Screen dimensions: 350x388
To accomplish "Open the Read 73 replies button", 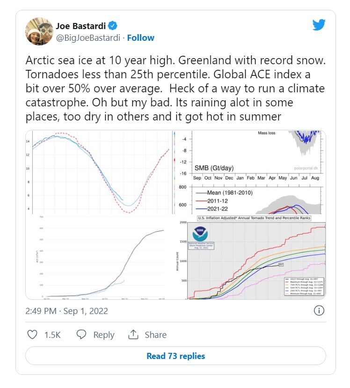I will (x=175, y=356).
